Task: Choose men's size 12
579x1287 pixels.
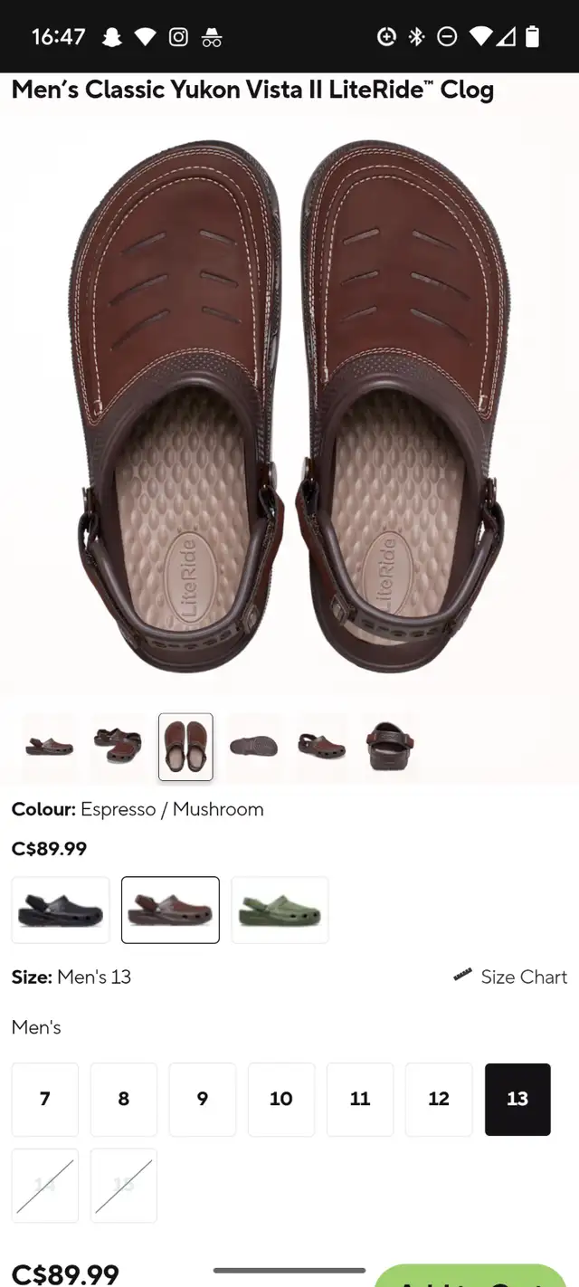Action: point(439,1099)
